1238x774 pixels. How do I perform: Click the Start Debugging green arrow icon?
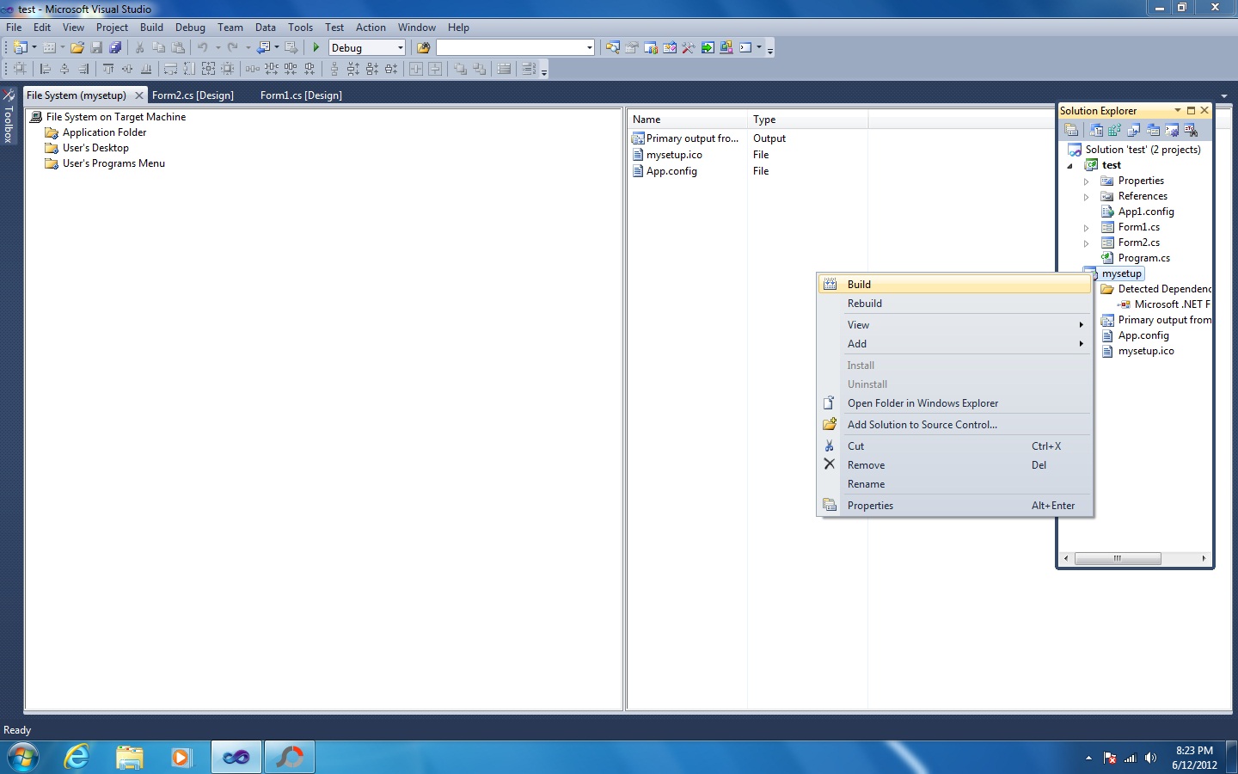[x=316, y=47]
